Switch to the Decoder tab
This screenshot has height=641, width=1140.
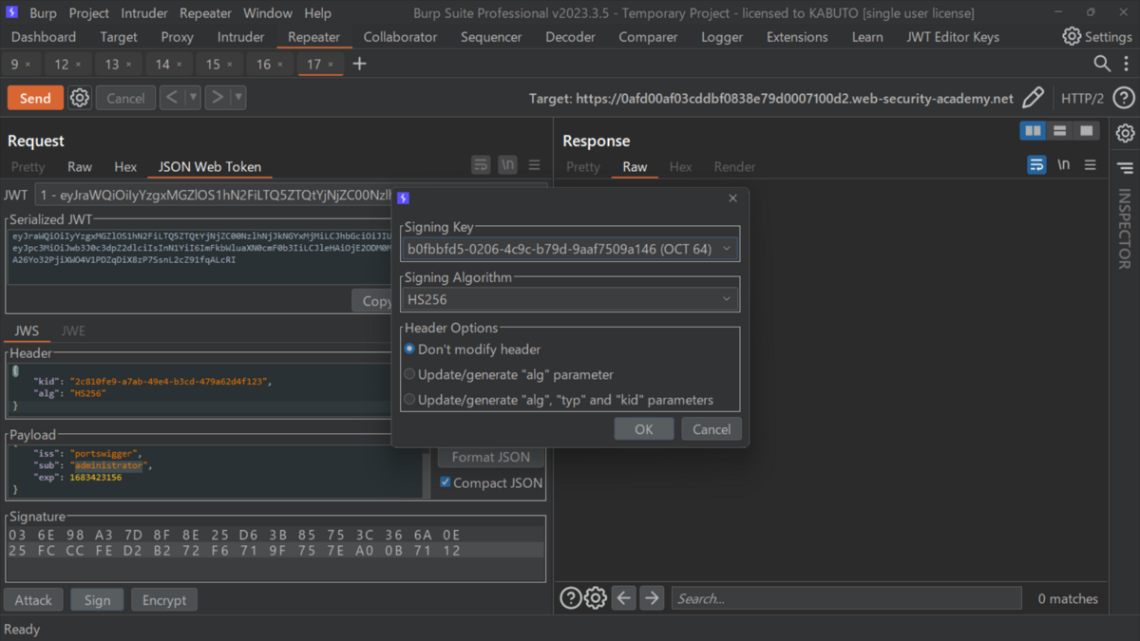[570, 37]
